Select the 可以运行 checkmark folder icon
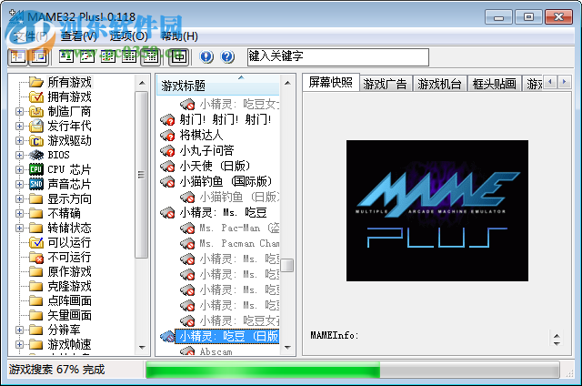This screenshot has width=582, height=386. coord(36,242)
